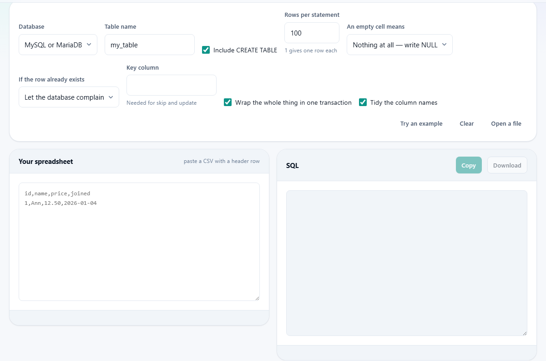The image size is (546, 361).
Task: Click Try an example
Action: 421,123
